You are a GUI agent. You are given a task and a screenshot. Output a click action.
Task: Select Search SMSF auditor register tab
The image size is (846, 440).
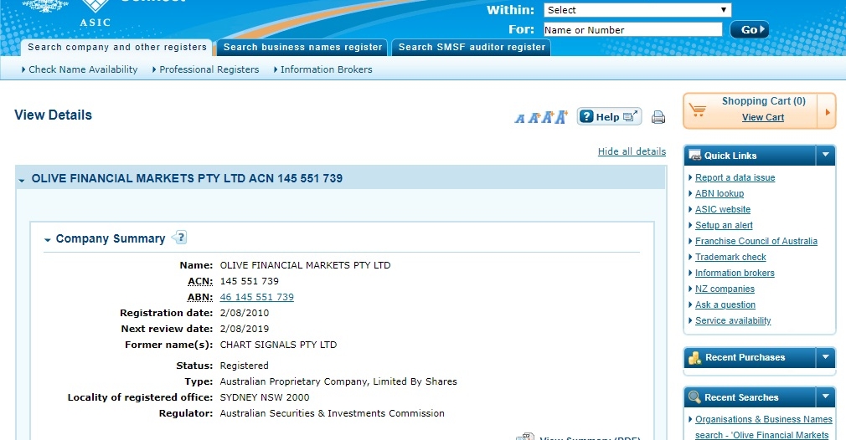tap(472, 48)
